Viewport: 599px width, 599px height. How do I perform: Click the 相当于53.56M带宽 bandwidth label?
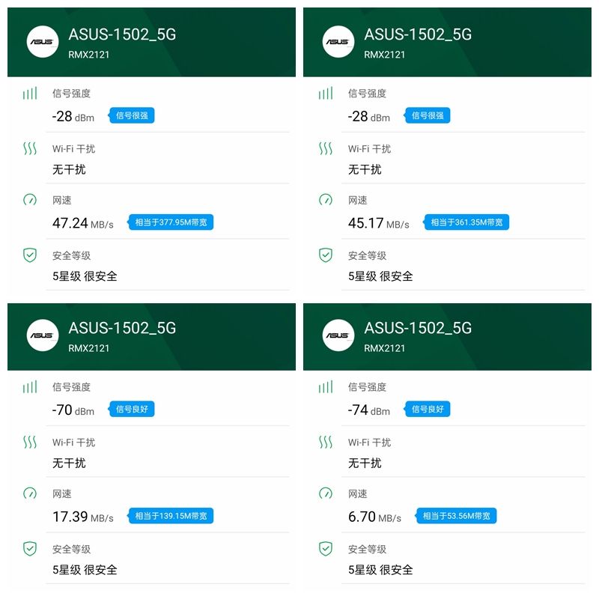[x=457, y=516]
